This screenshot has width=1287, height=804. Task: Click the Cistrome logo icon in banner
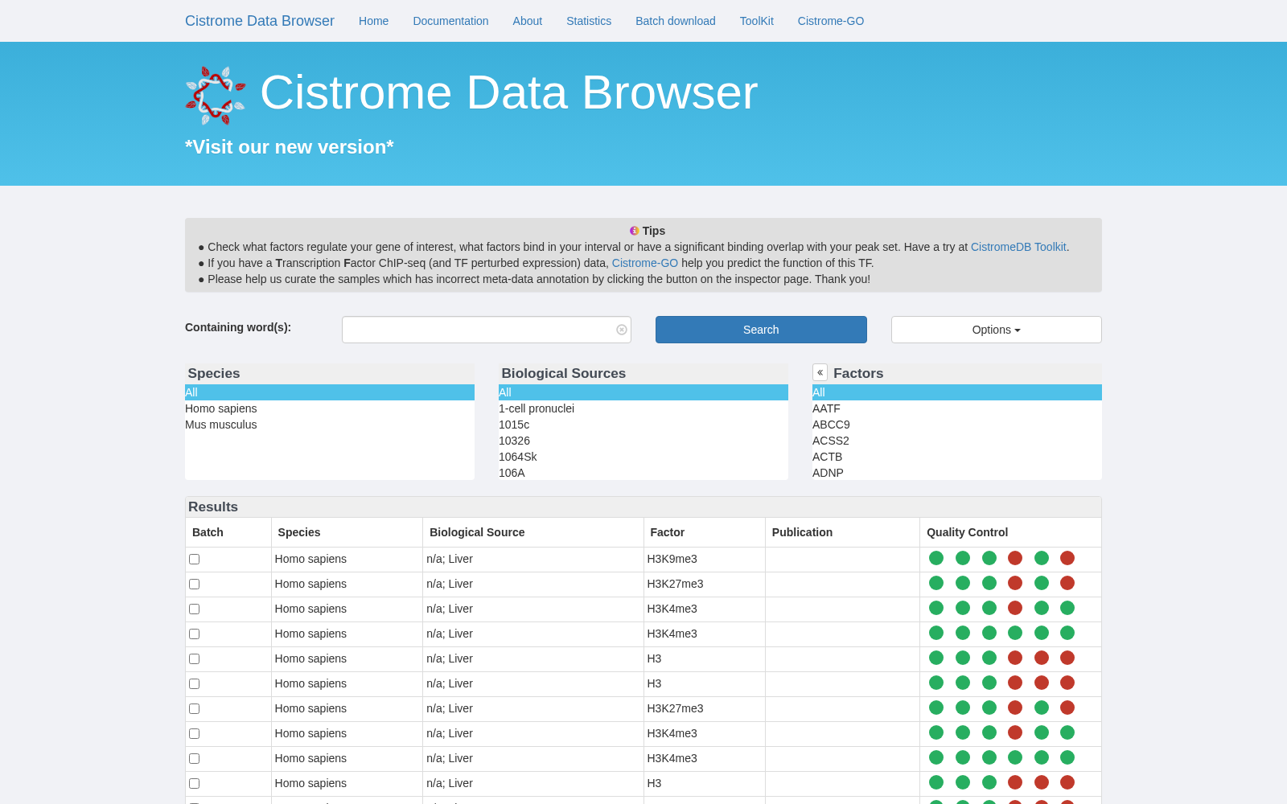click(216, 96)
